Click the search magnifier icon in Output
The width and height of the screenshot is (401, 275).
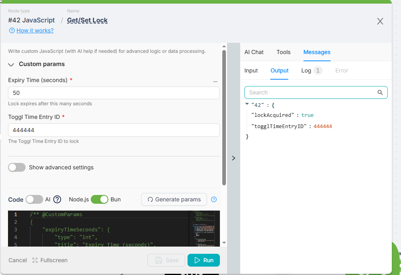coord(380,92)
